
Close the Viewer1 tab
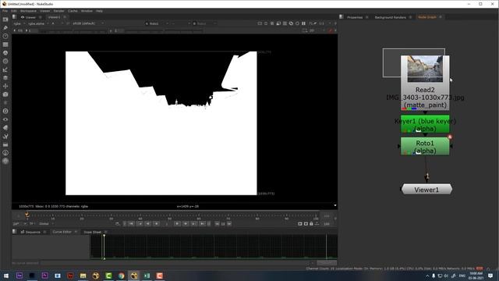click(x=65, y=17)
